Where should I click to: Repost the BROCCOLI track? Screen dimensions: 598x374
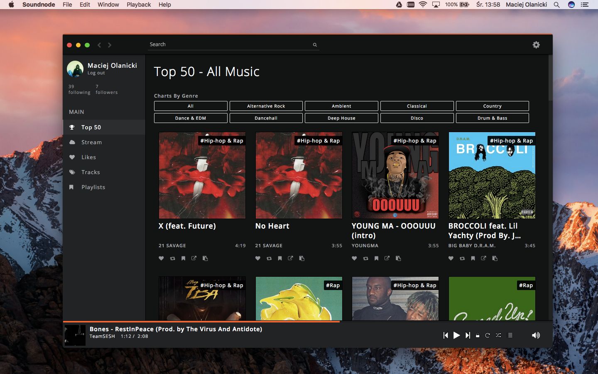[462, 258]
